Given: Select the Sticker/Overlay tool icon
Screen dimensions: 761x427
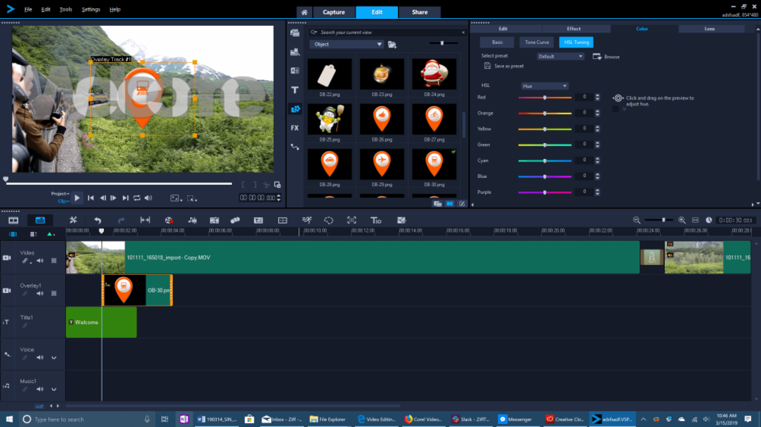Looking at the screenshot, I should pyautogui.click(x=295, y=109).
